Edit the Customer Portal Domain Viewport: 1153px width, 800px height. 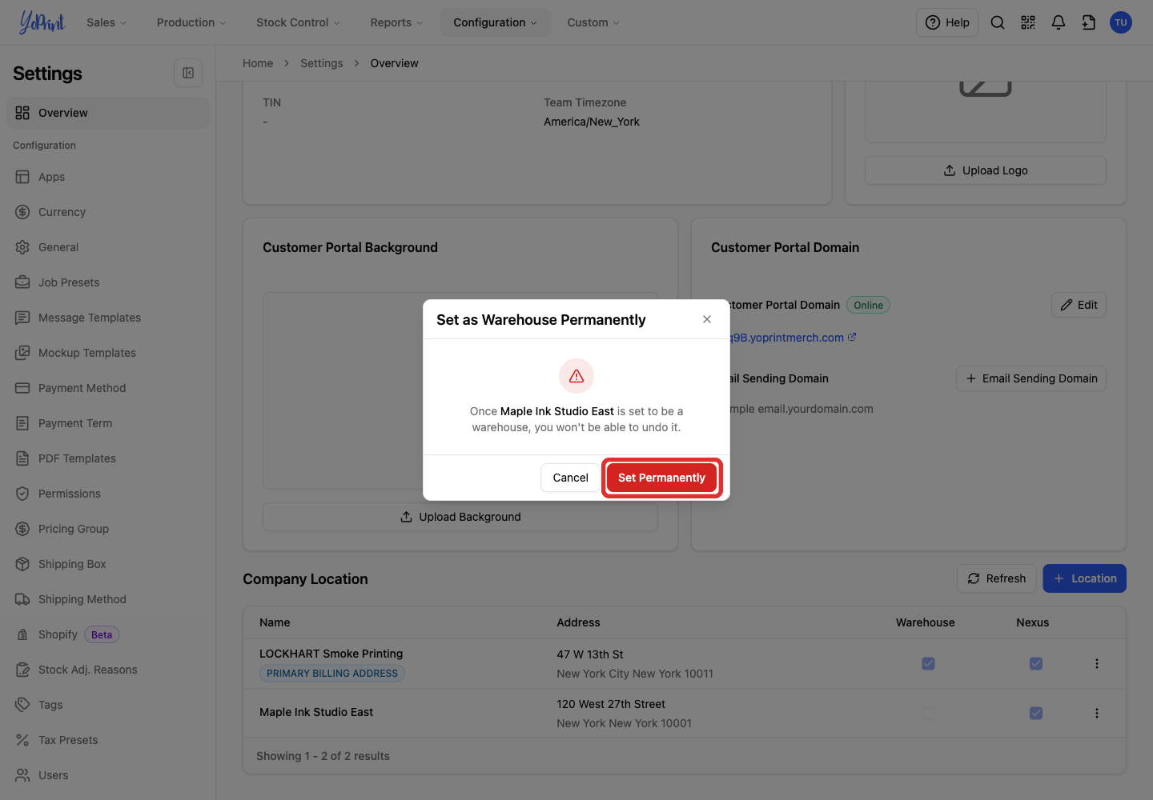pyautogui.click(x=1079, y=305)
